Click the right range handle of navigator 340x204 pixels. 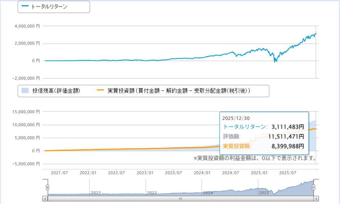pos(314,187)
